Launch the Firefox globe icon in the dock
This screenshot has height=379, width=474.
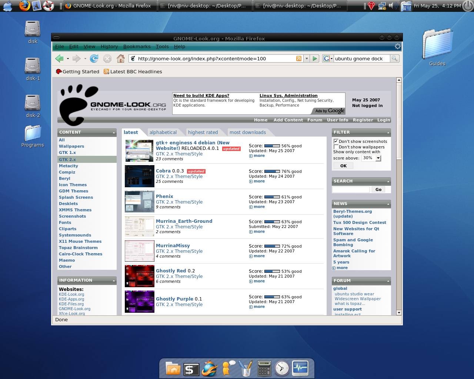210,369
